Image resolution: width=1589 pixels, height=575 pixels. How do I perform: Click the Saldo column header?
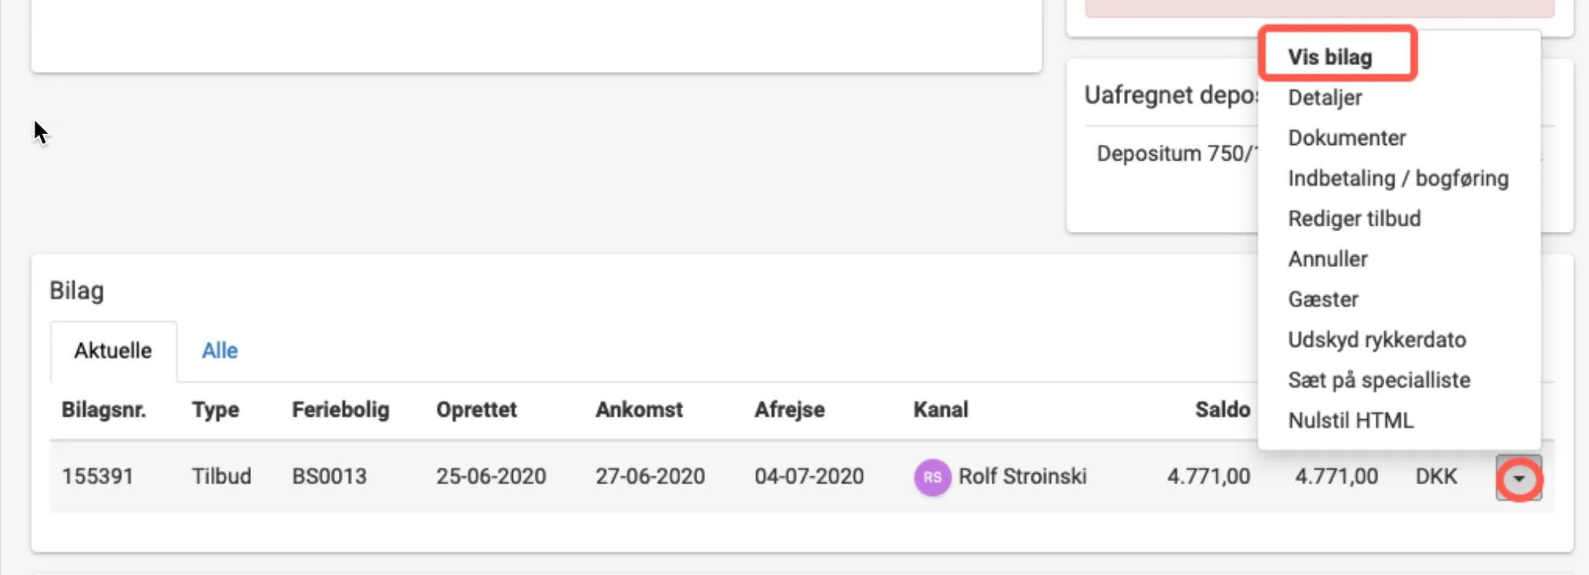(1222, 410)
